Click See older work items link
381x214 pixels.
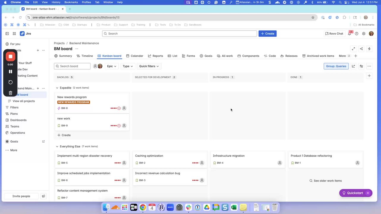[326, 181]
